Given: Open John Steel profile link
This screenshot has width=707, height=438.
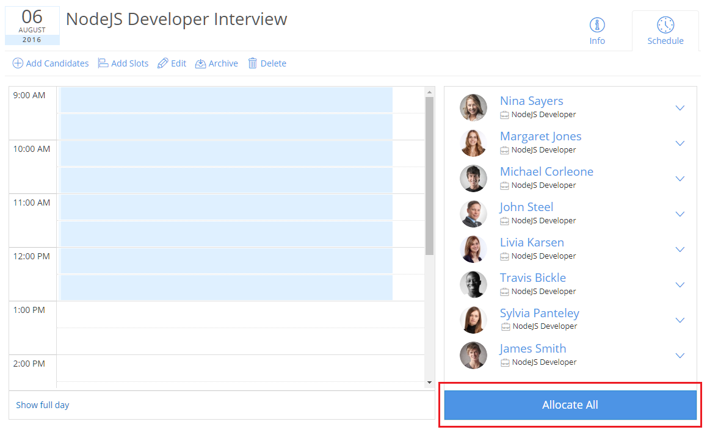Looking at the screenshot, I should coord(527,207).
